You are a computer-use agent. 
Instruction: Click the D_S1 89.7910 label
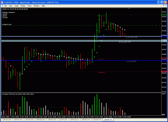tap(131, 61)
